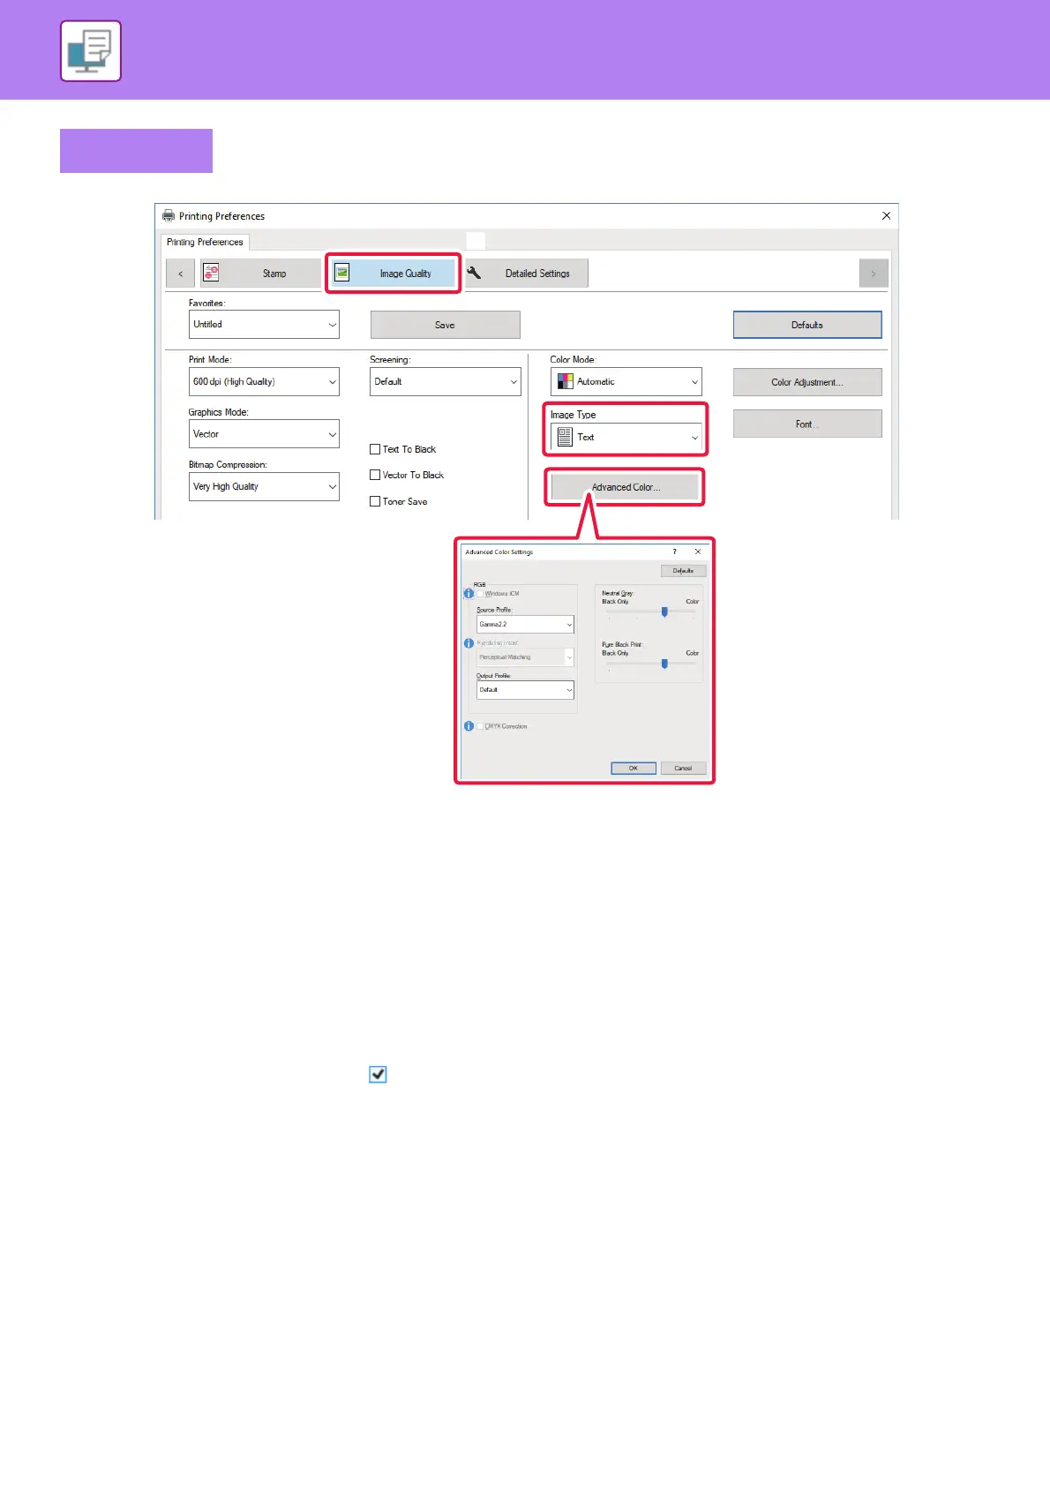Close the Printing Preferences window

(886, 216)
